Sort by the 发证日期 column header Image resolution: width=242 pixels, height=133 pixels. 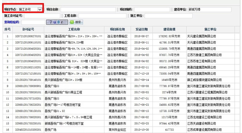pos(141,29)
